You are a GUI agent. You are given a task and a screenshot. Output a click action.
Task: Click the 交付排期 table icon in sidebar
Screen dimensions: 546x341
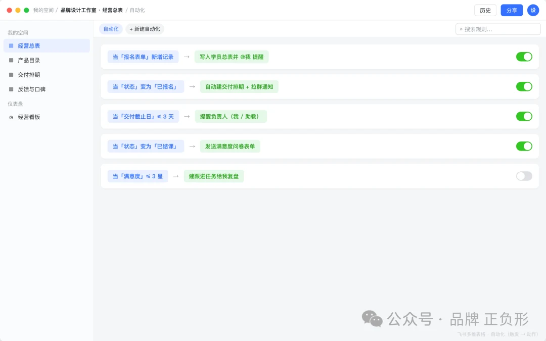click(x=11, y=75)
